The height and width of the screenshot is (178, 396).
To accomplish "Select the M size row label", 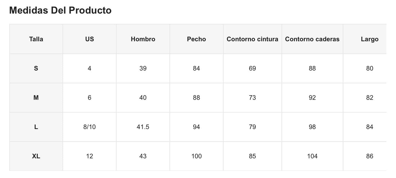I will [x=36, y=98].
